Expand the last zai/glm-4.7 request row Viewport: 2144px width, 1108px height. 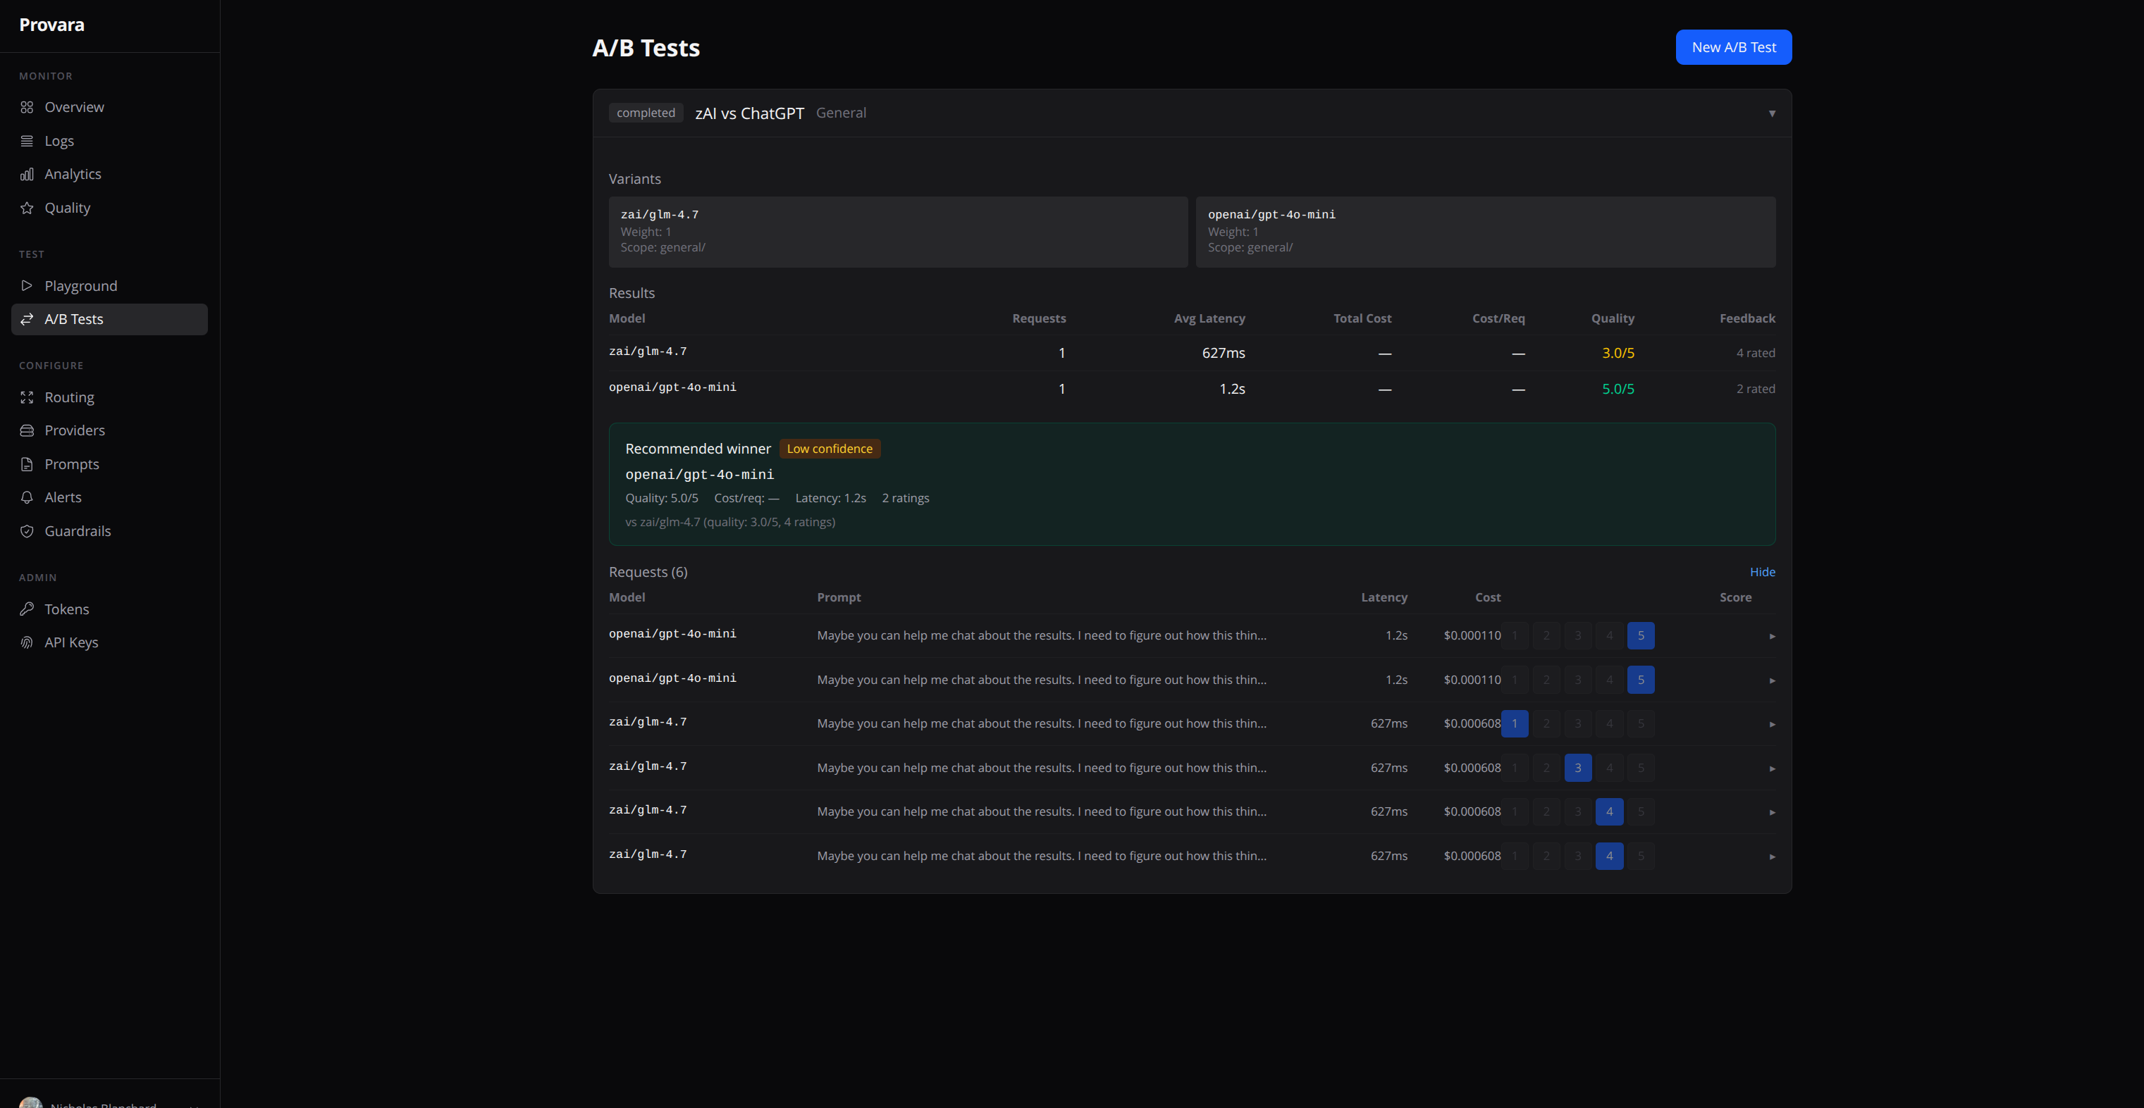(x=1772, y=857)
